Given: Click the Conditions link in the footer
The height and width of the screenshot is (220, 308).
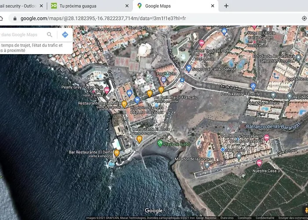Looking at the screenshot, I should [244, 218].
